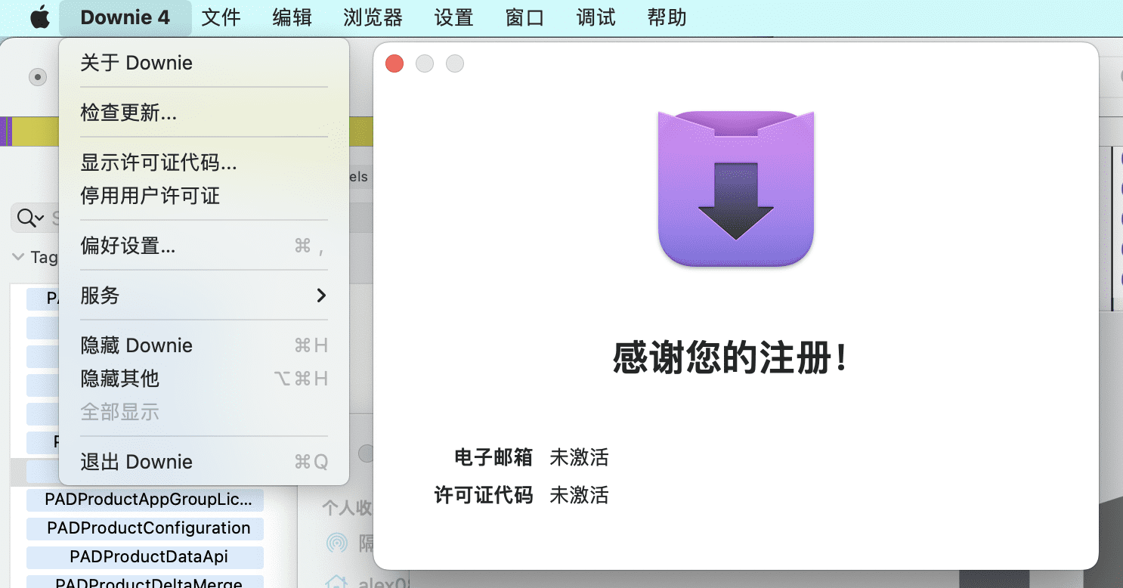Quit the app with 退出 Downie
Image resolution: width=1123 pixels, height=588 pixels.
click(204, 462)
